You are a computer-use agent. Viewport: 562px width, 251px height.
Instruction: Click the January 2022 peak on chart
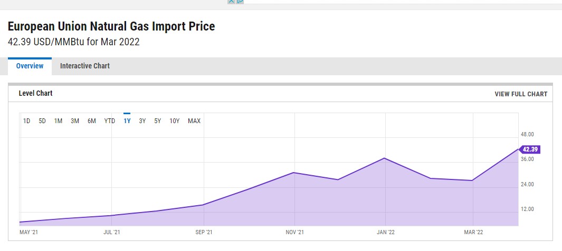(385, 158)
